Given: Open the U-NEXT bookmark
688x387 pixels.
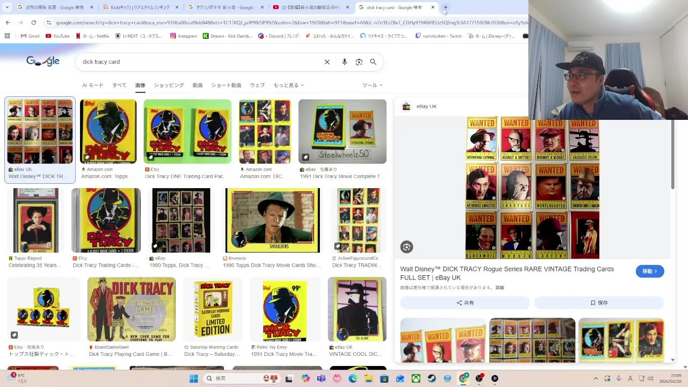Looking at the screenshot, I should click(x=139, y=36).
